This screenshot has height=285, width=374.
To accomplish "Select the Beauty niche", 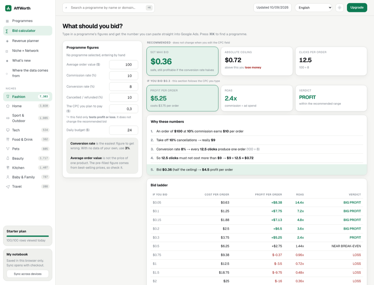I will point(28,158).
